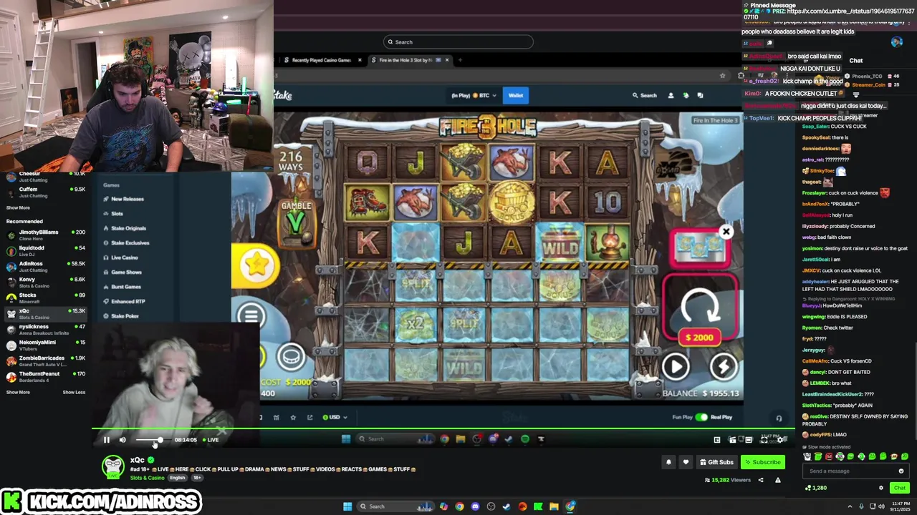Open Stake notifications icon
The image size is (917, 515).
(x=686, y=95)
